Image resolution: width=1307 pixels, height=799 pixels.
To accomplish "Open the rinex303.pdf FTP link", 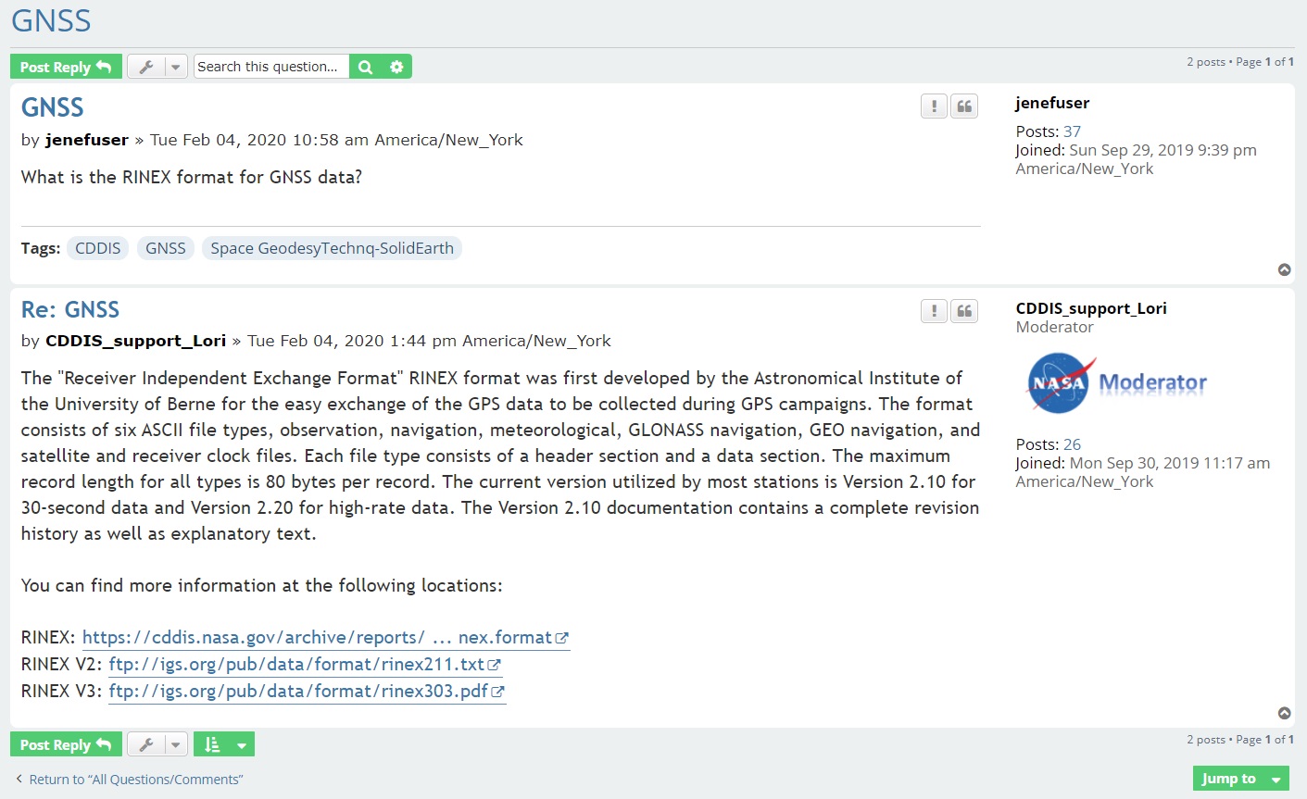I will [x=307, y=692].
